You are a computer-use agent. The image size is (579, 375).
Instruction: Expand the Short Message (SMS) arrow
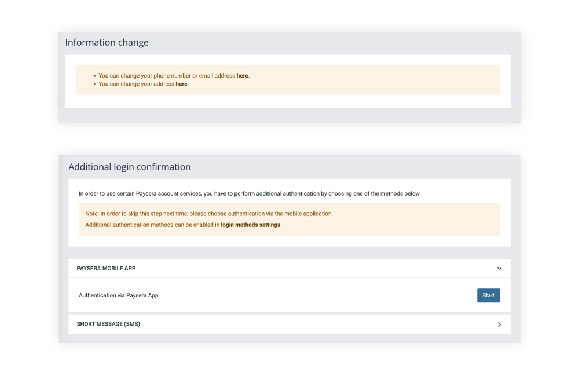(499, 325)
